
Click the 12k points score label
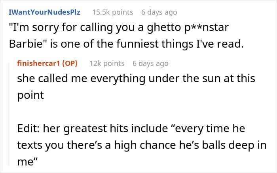click(x=107, y=63)
